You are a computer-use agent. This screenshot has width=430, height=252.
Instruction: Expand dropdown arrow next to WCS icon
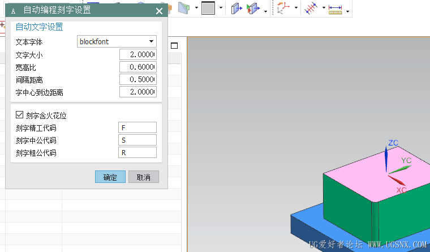296,10
